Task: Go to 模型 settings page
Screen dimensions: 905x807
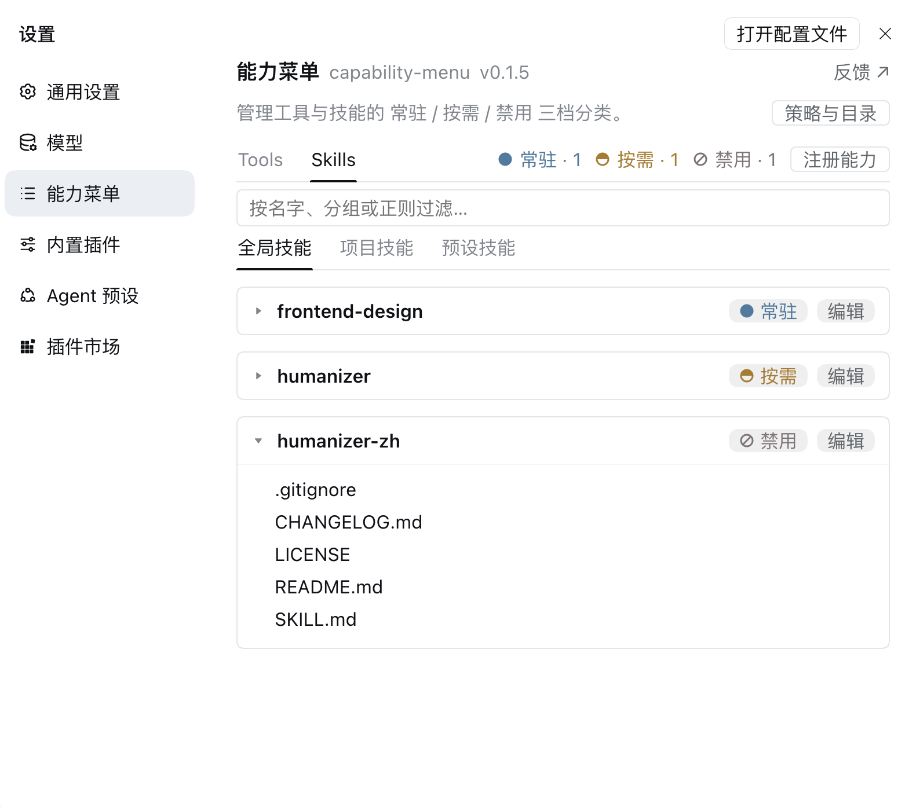Action: tap(100, 142)
